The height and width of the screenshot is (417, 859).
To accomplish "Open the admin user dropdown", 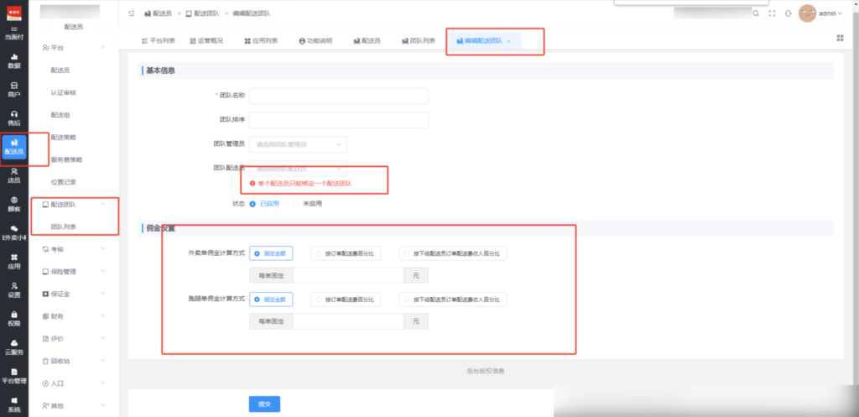I will coord(826,13).
